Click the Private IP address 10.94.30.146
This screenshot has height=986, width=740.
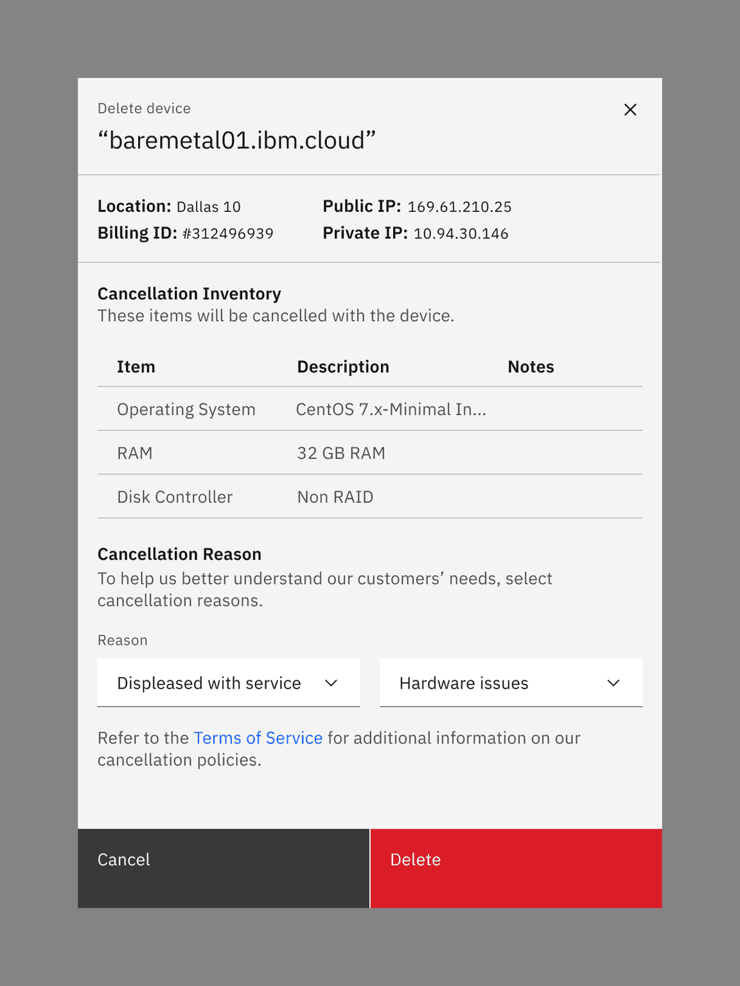pos(461,234)
